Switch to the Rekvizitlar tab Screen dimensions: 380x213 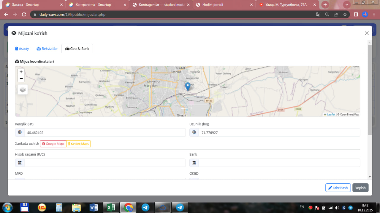(47, 49)
